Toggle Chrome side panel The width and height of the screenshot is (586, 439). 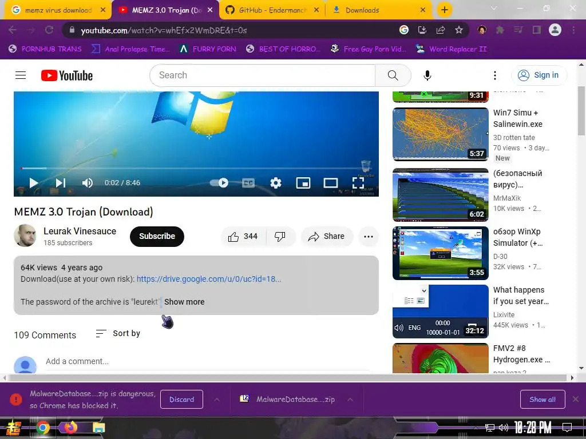[537, 30]
